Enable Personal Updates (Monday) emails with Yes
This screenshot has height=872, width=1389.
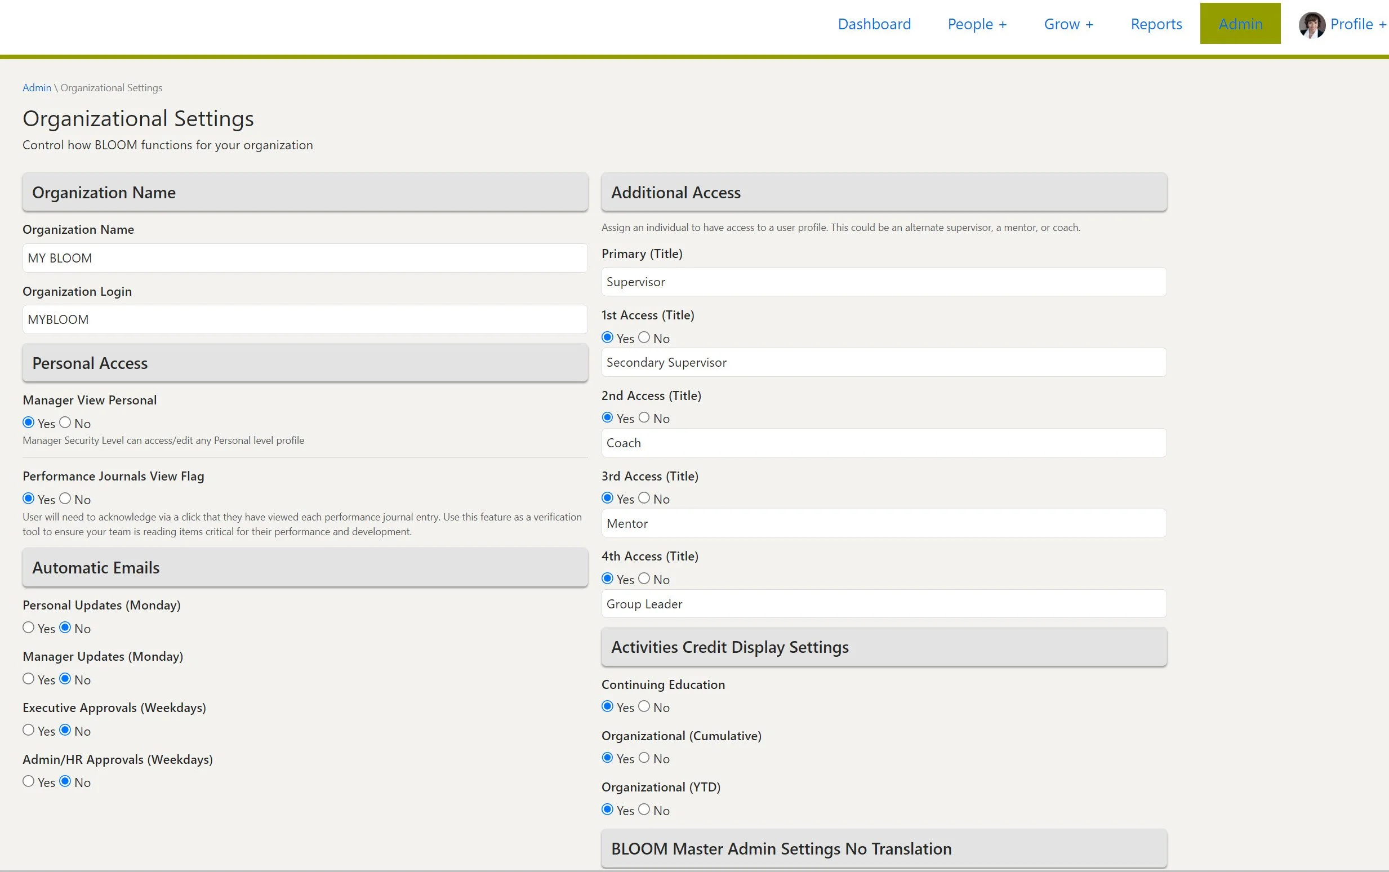[x=28, y=628]
